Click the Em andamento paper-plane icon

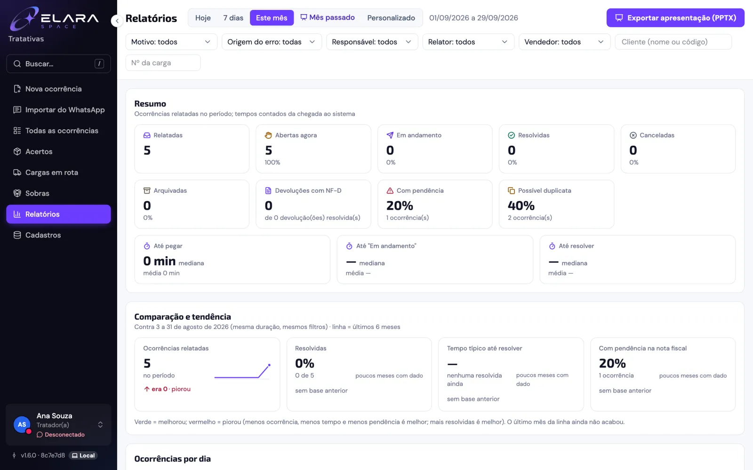(390, 135)
